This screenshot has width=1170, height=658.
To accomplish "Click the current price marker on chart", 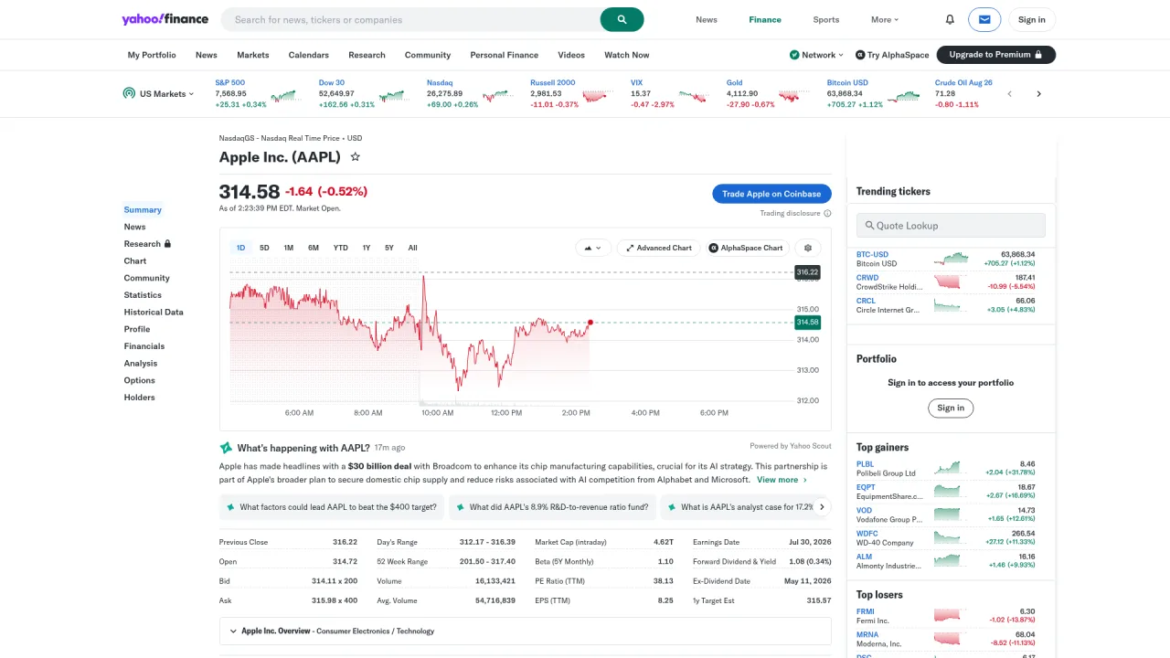I will [x=590, y=323].
